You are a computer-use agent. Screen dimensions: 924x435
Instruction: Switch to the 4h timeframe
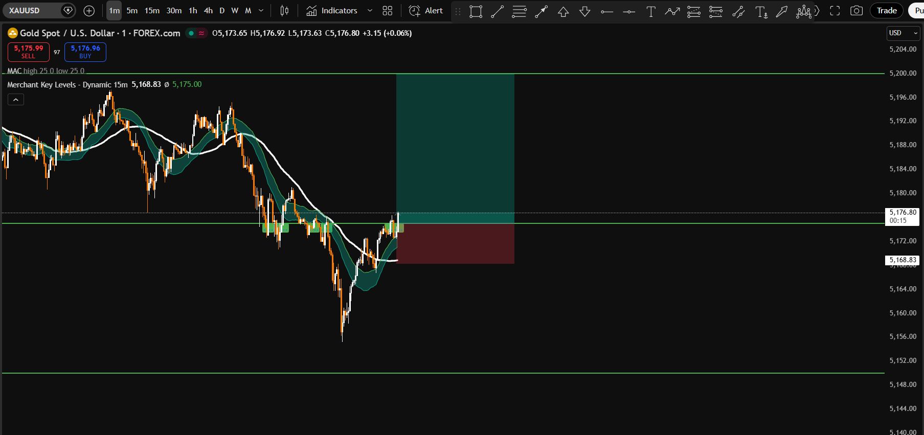click(x=208, y=11)
